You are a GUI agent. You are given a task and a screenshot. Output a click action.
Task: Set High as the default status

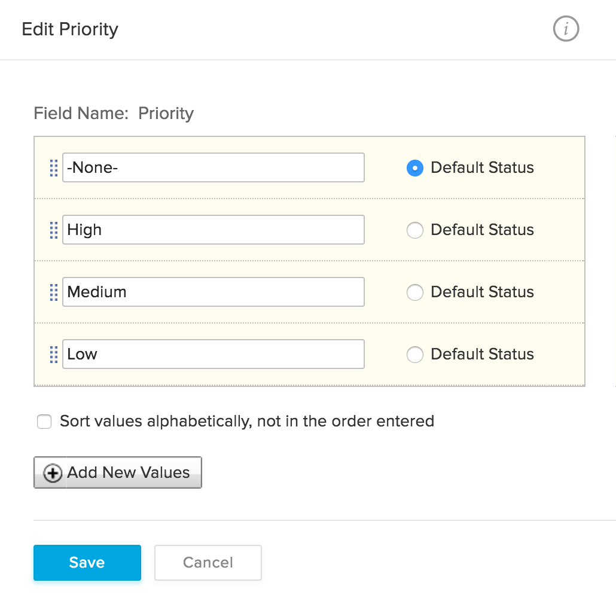(x=414, y=230)
